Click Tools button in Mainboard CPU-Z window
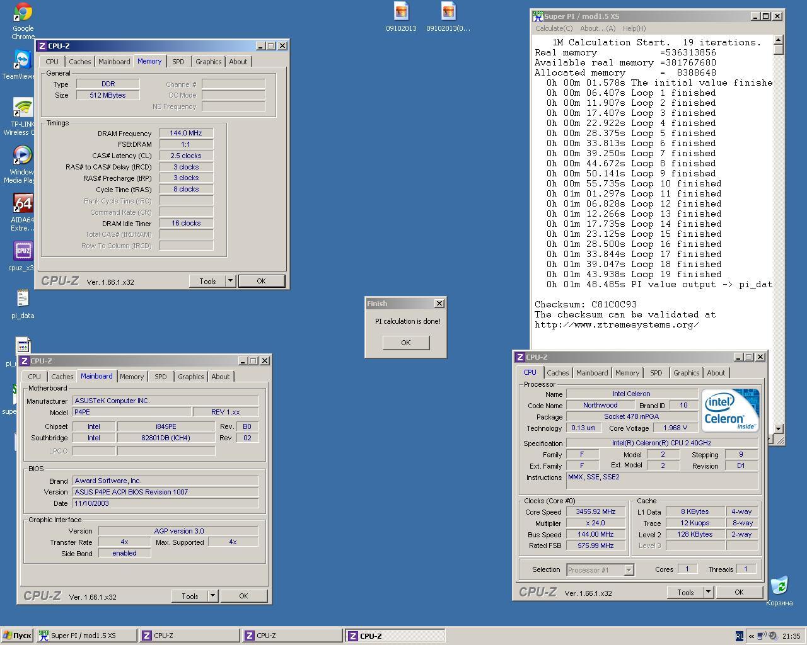The image size is (807, 645). 190,596
